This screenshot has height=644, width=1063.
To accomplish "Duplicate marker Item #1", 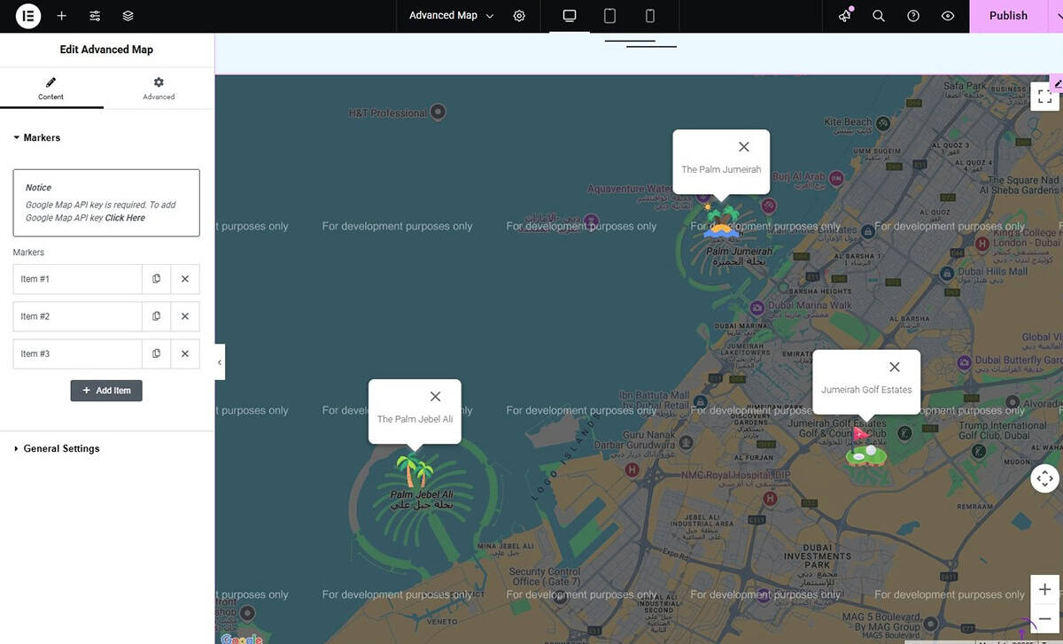I will (x=156, y=279).
